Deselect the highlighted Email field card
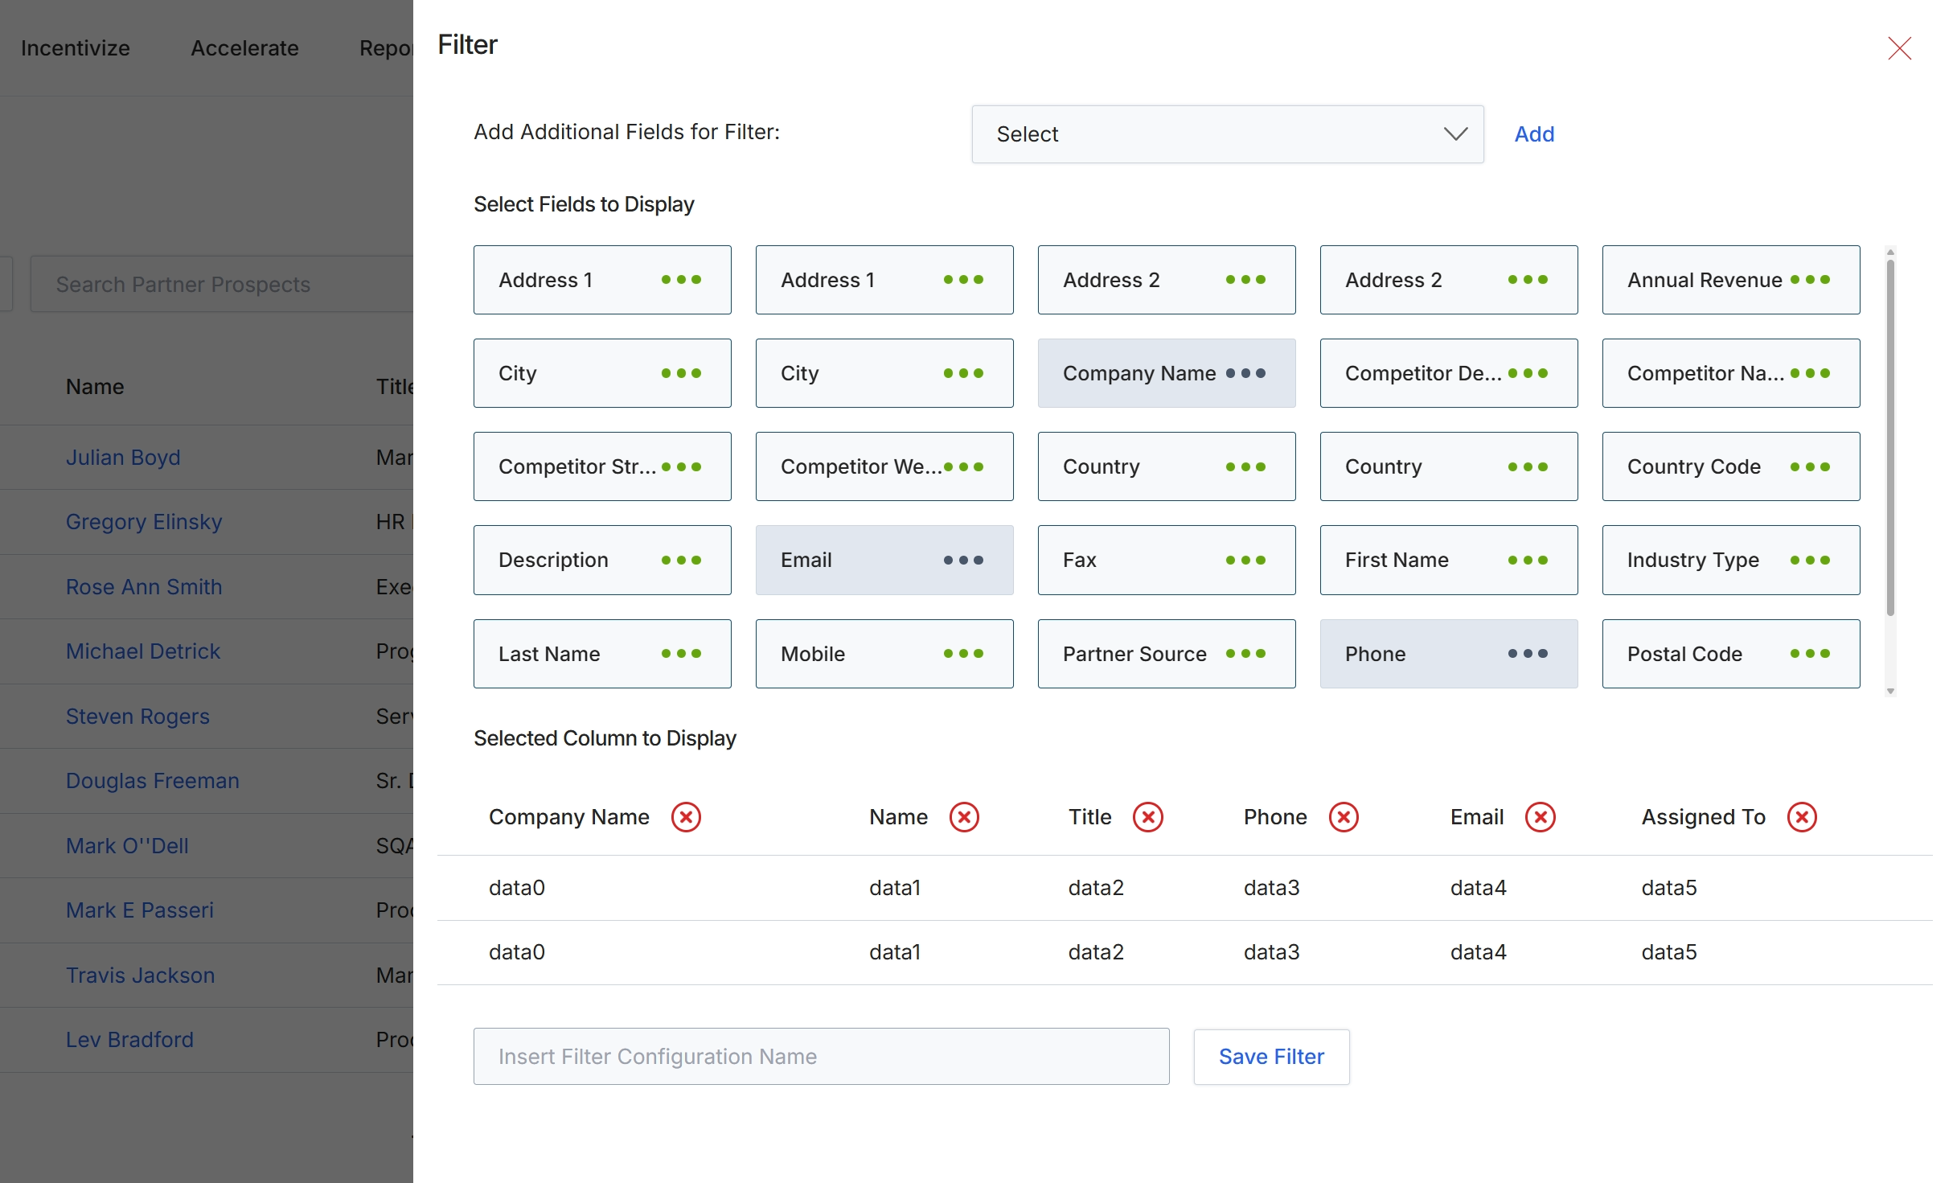The image size is (1957, 1183). click(884, 560)
